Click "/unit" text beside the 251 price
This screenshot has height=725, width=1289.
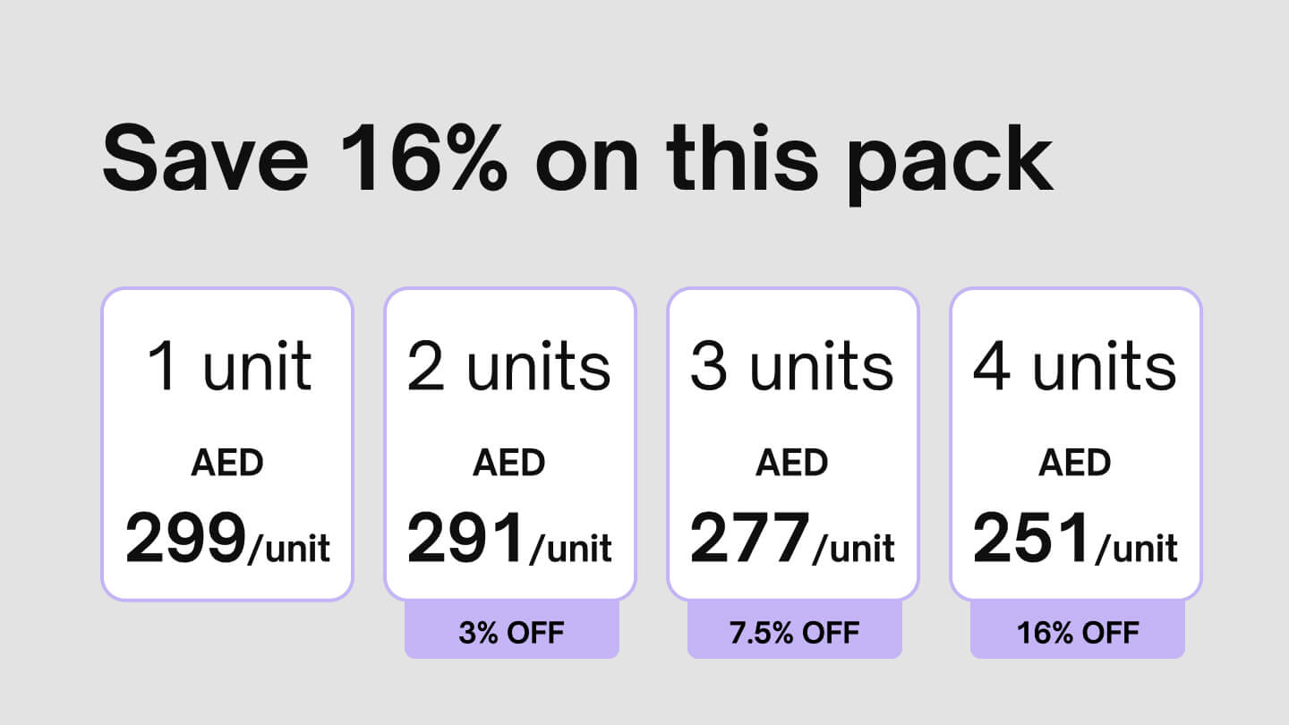(x=1137, y=546)
